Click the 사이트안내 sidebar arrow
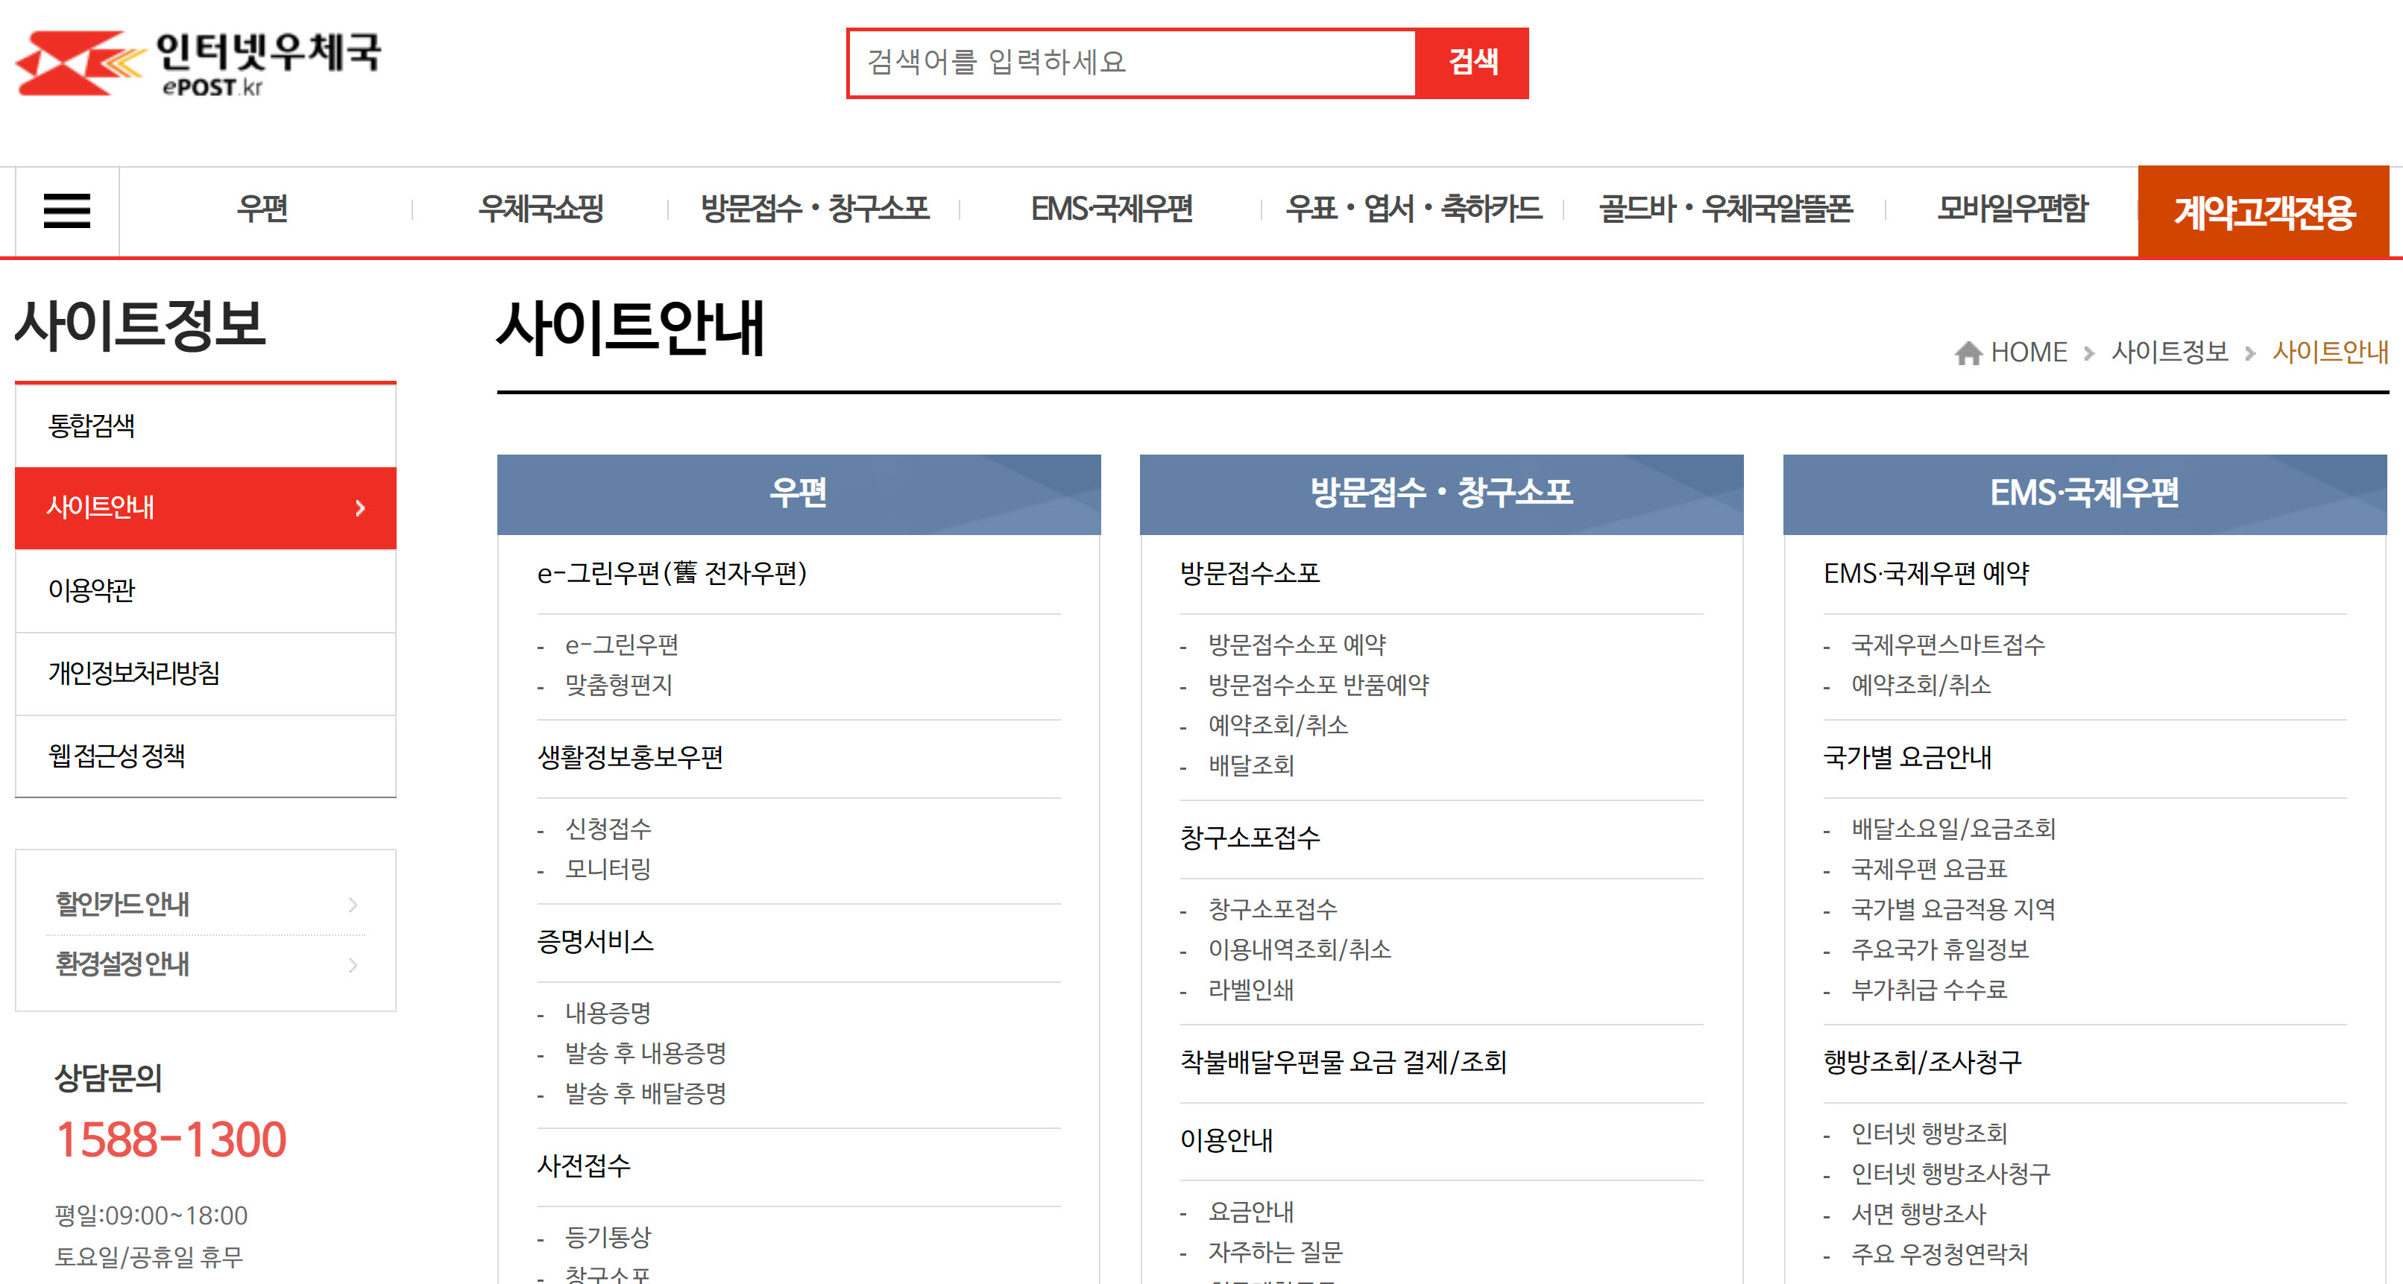The image size is (2403, 1284). (360, 508)
